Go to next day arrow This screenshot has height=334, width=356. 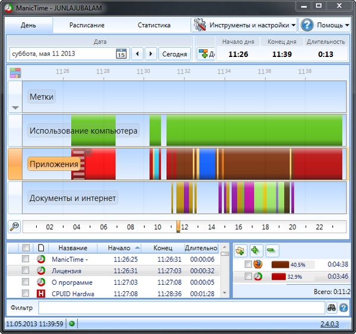(x=151, y=54)
